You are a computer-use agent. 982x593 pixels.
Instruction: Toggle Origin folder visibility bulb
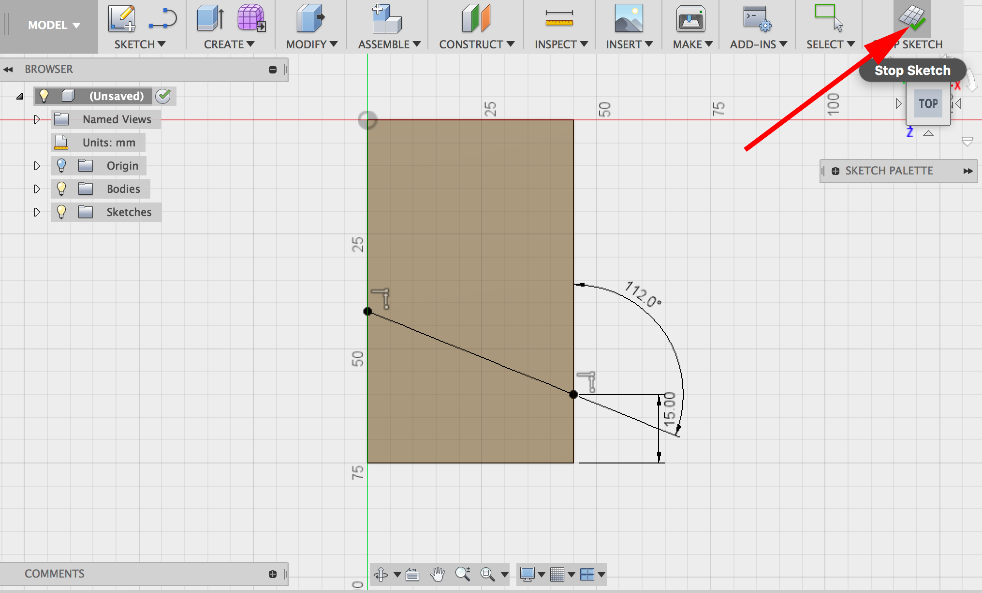pos(61,166)
